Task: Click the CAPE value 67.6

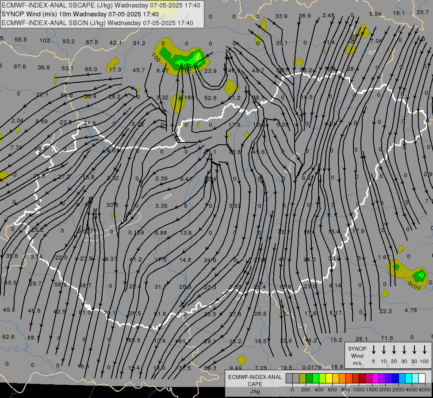Action: [x=19, y=67]
